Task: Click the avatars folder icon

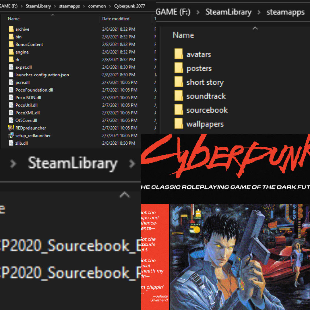Action: (x=179, y=54)
